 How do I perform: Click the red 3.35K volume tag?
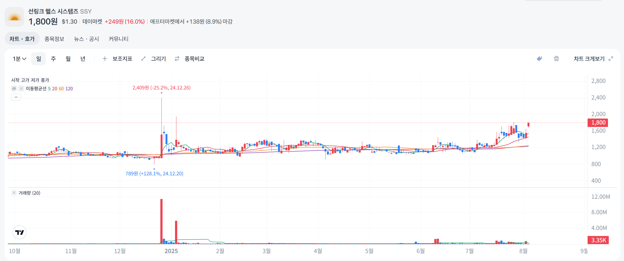click(x=598, y=240)
